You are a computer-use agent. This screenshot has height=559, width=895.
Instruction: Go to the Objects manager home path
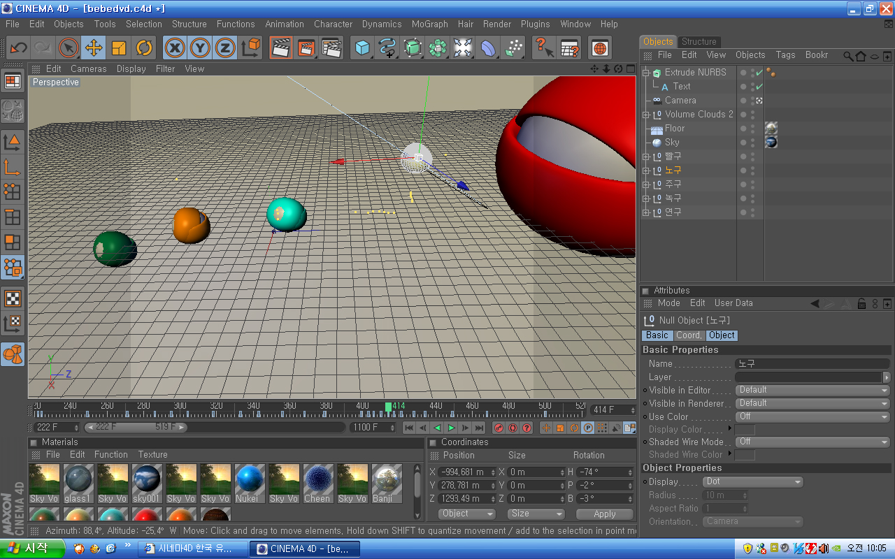(x=861, y=55)
